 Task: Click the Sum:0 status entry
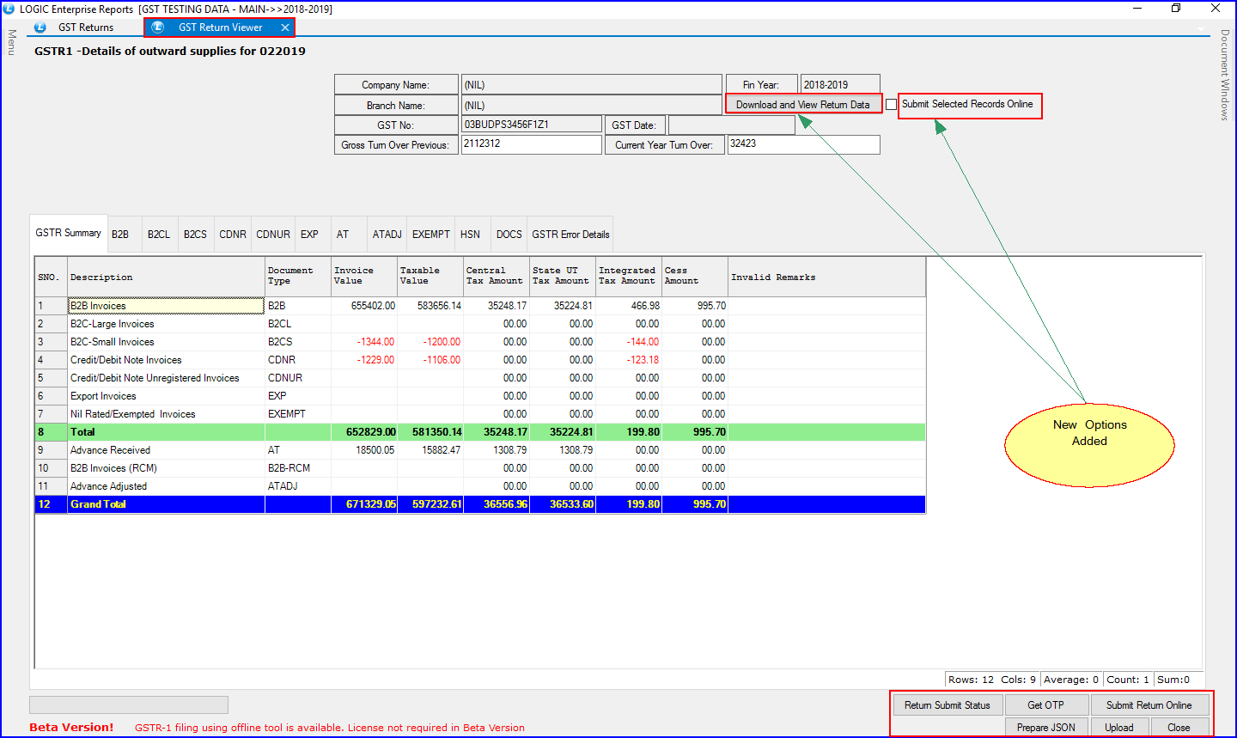(x=1173, y=680)
